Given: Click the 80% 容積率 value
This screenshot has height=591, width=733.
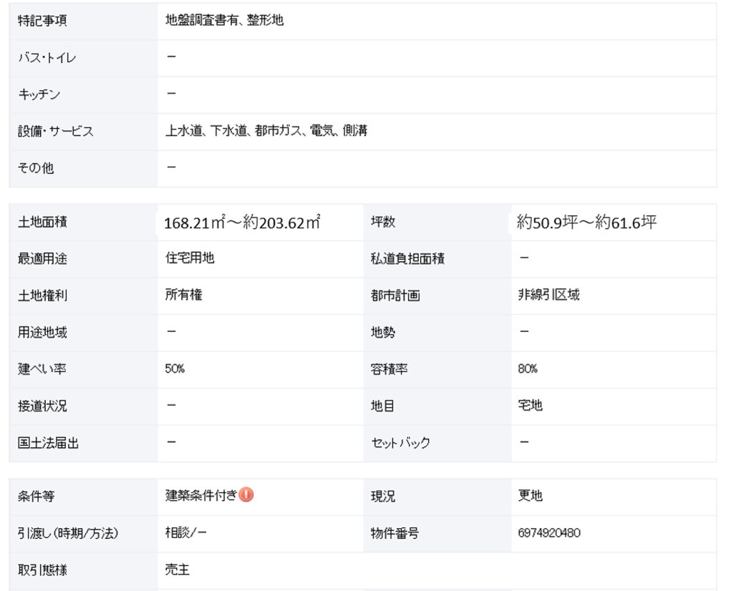Looking at the screenshot, I should click(528, 368).
